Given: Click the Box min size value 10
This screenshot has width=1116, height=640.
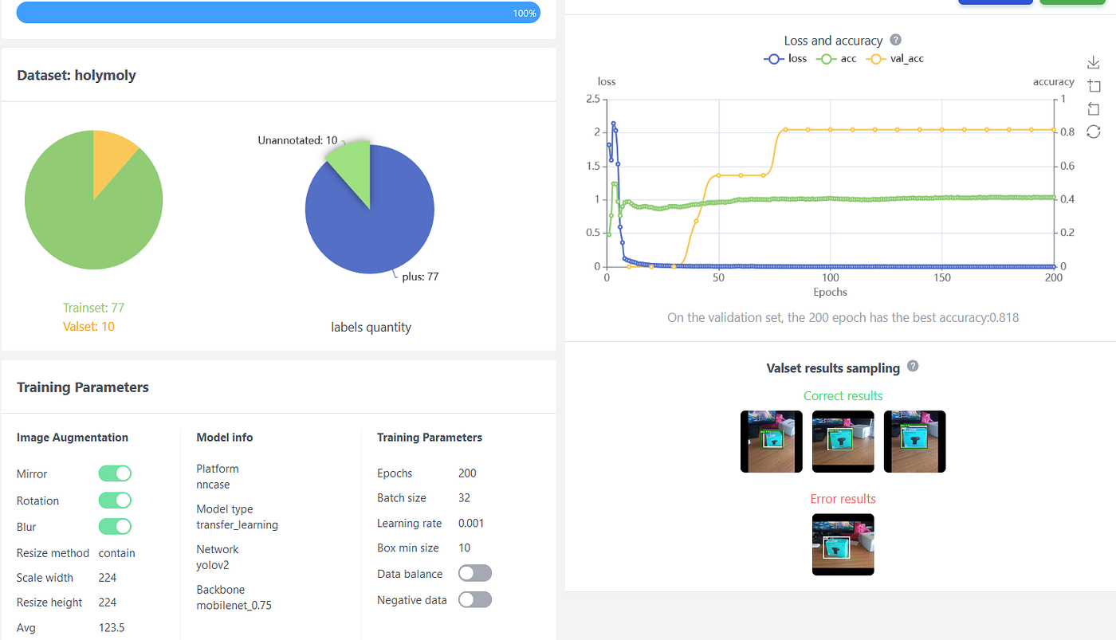Looking at the screenshot, I should [x=464, y=548].
